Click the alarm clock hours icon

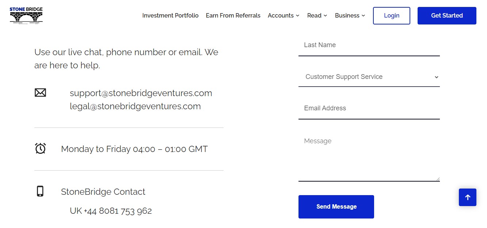[40, 148]
